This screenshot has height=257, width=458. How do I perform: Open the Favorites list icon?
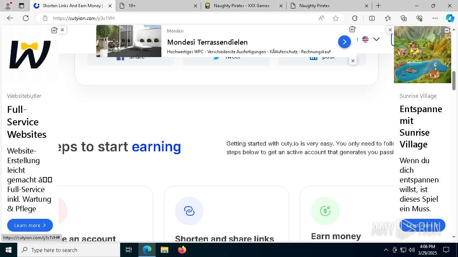(388, 18)
